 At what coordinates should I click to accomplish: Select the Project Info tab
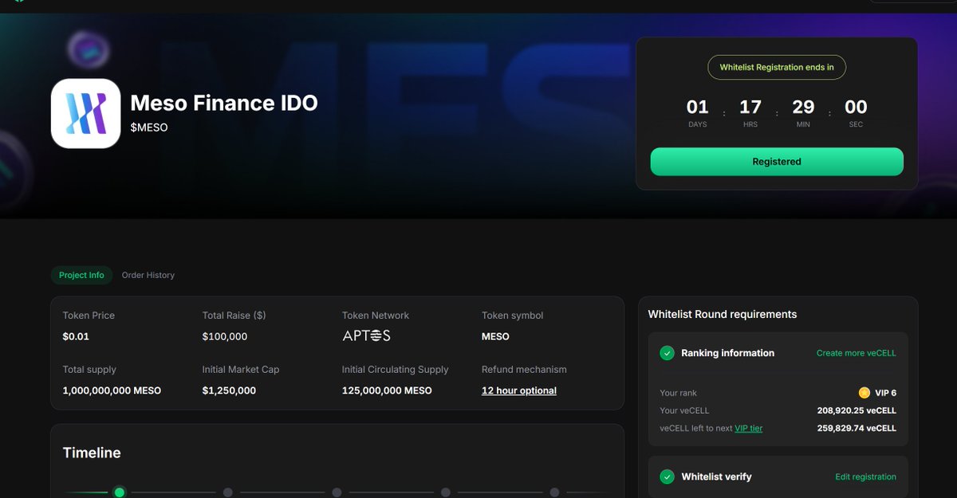coord(81,275)
